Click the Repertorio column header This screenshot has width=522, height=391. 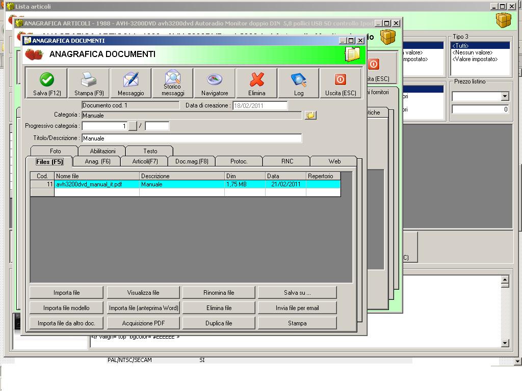[323, 176]
